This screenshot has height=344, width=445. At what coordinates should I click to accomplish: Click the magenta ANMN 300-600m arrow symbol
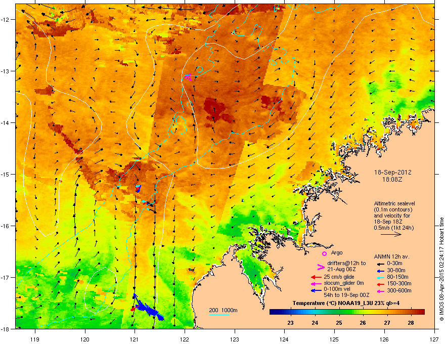tap(380, 291)
